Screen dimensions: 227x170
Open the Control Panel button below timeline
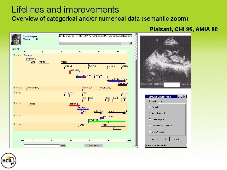coord(93,145)
